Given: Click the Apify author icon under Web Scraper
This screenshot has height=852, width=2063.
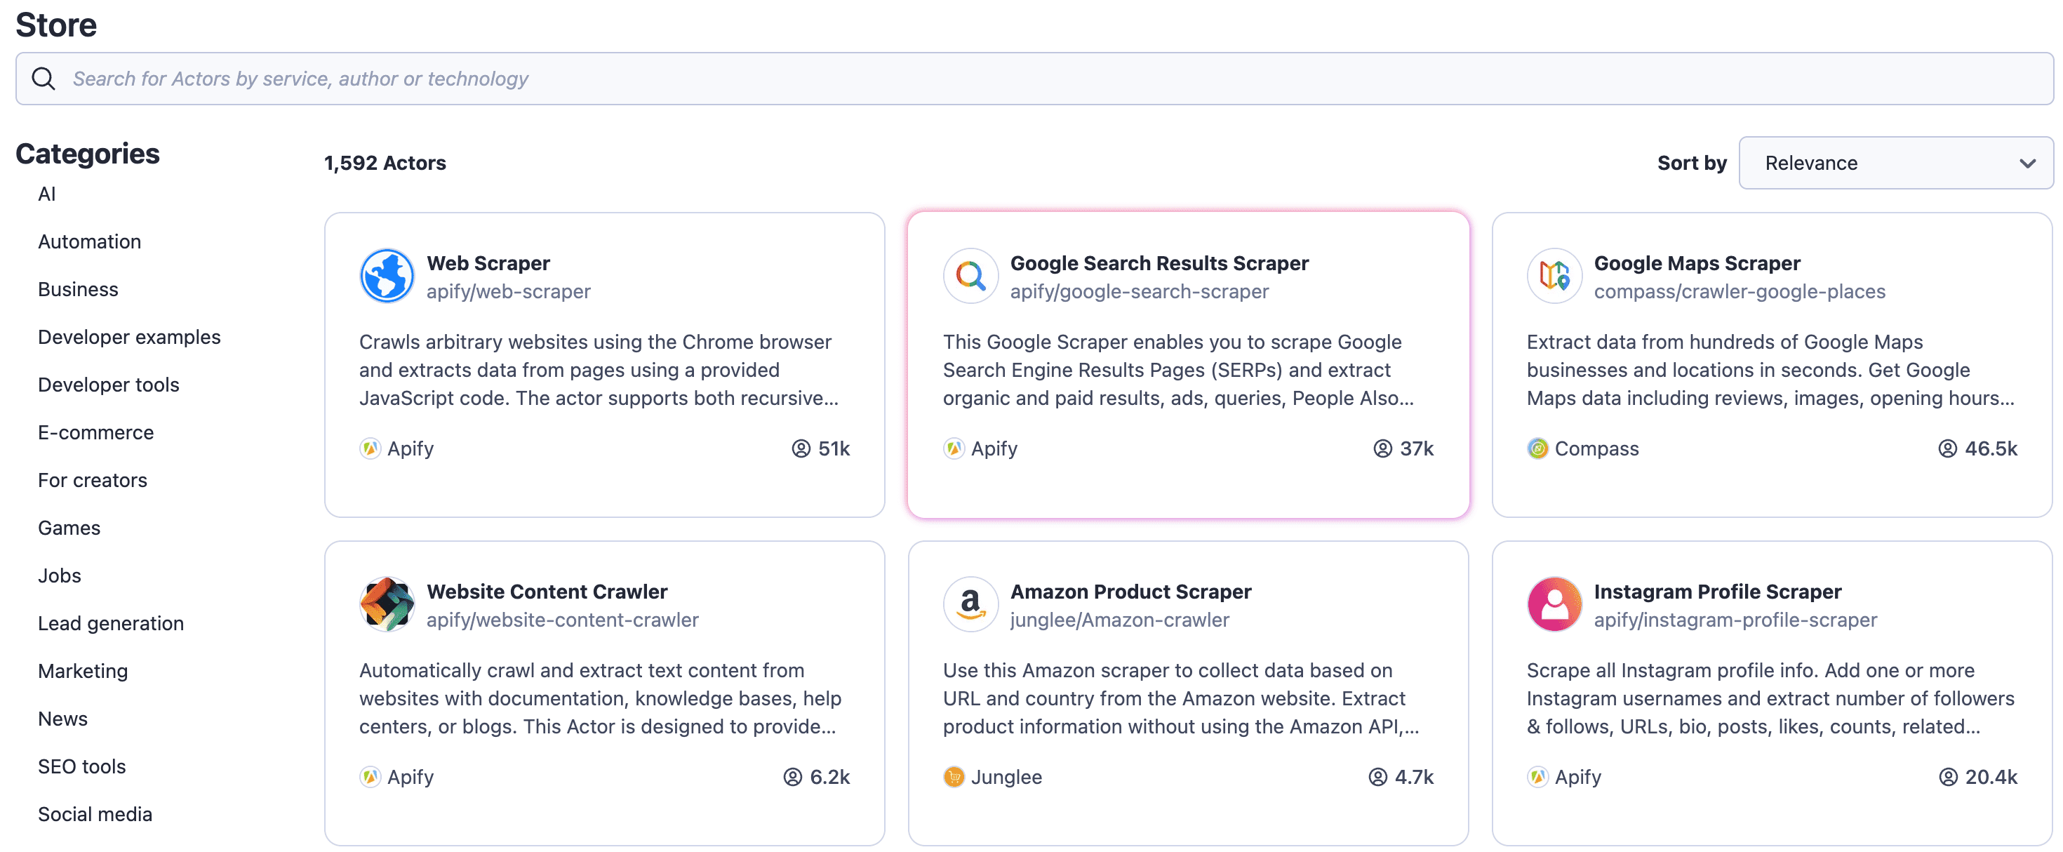Looking at the screenshot, I should pyautogui.click(x=369, y=448).
